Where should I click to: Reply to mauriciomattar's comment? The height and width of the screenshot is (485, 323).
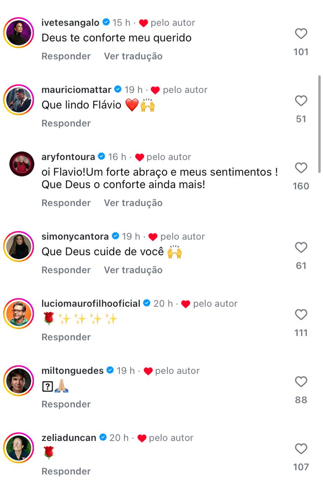[x=66, y=123]
